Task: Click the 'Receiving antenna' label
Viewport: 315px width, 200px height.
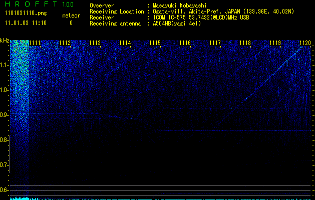Action: point(115,23)
